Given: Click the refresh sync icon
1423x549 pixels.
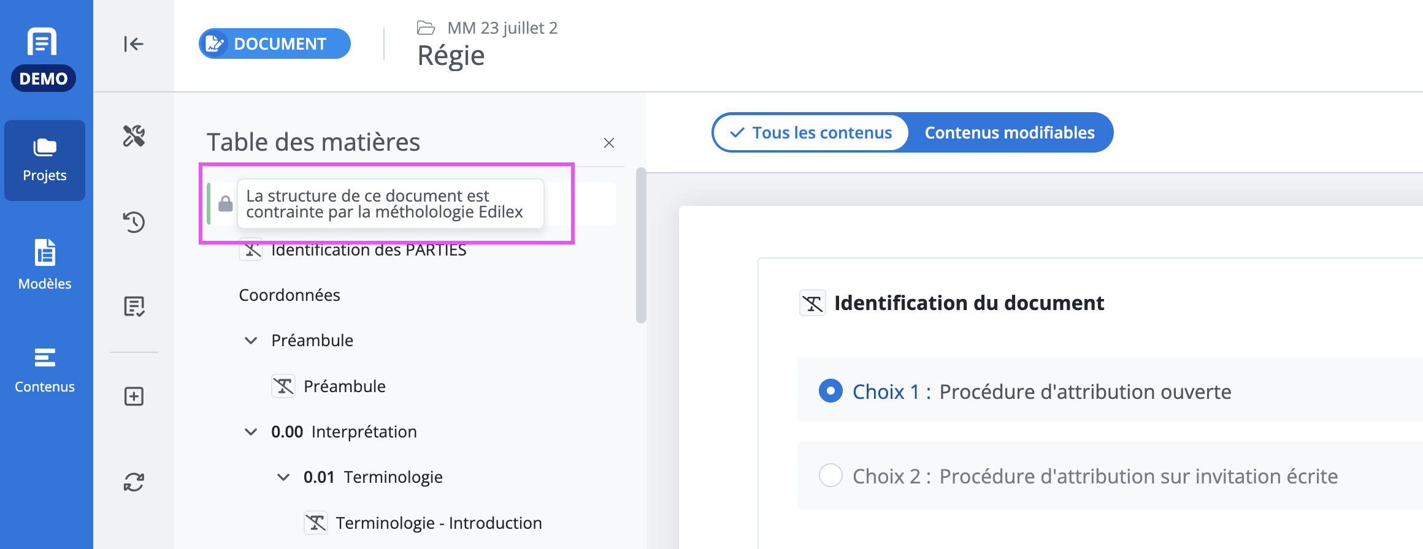Looking at the screenshot, I should click(134, 482).
